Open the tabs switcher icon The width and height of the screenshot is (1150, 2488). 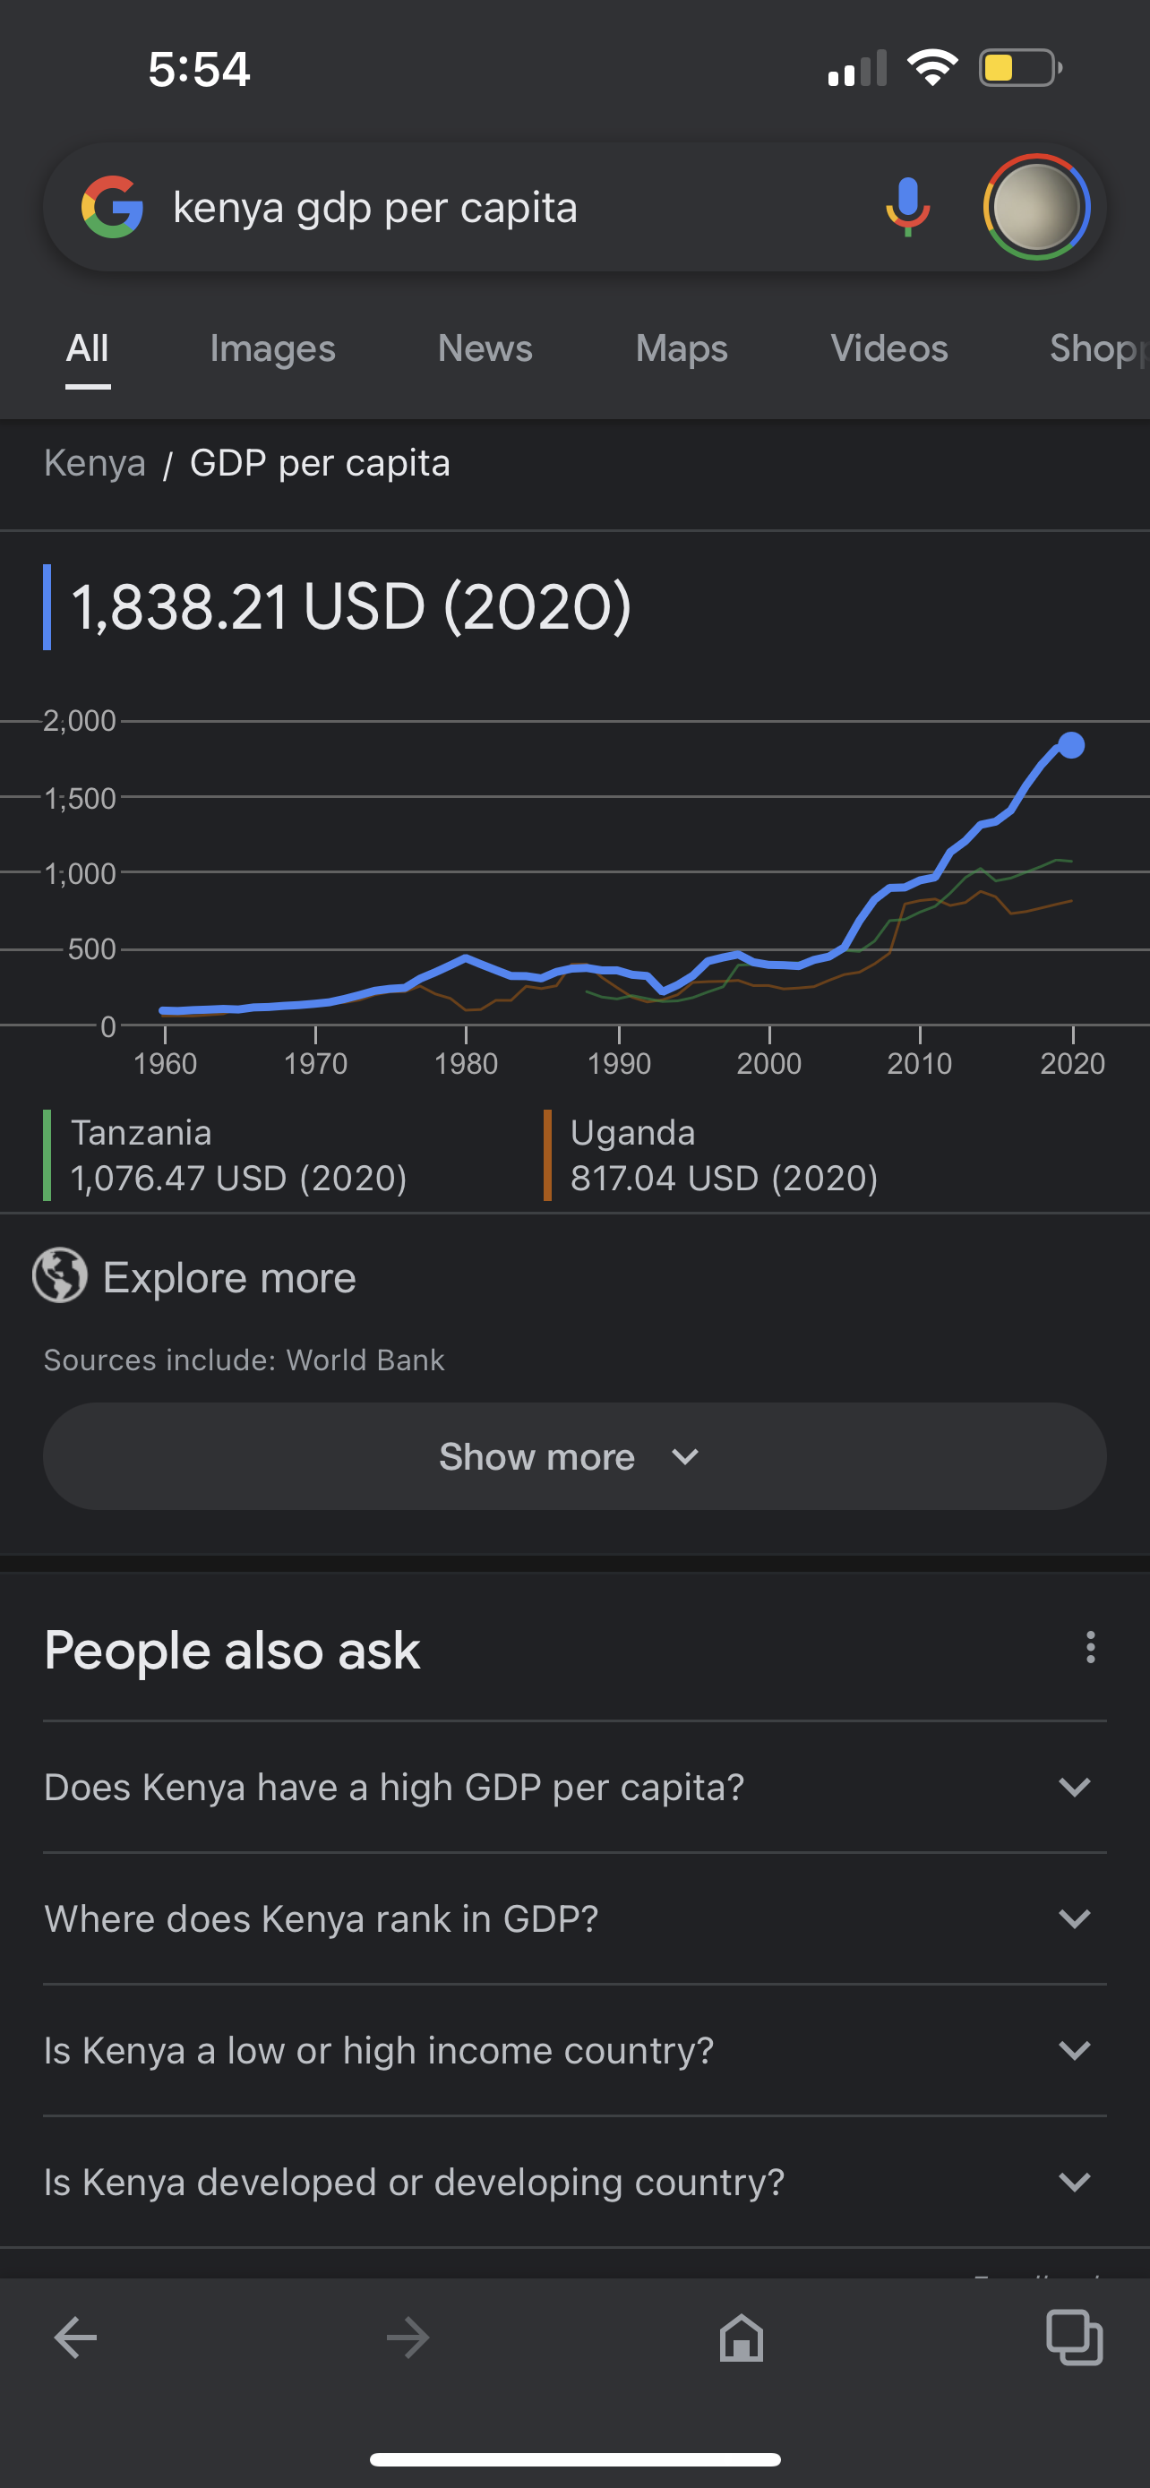[x=1075, y=2338]
